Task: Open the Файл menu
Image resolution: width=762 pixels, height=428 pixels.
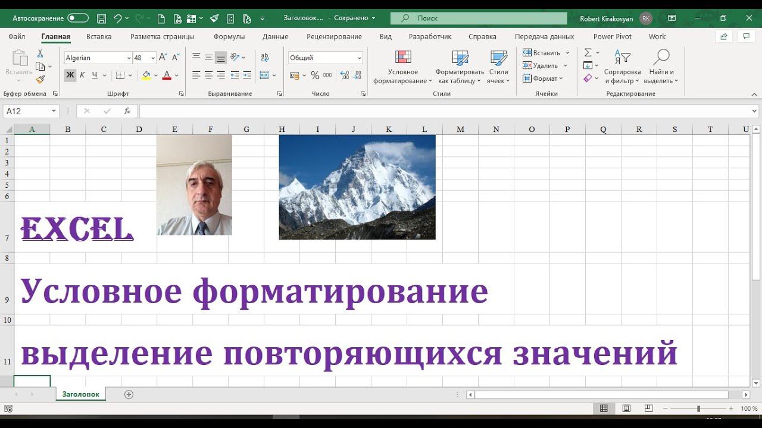Action: pos(17,36)
